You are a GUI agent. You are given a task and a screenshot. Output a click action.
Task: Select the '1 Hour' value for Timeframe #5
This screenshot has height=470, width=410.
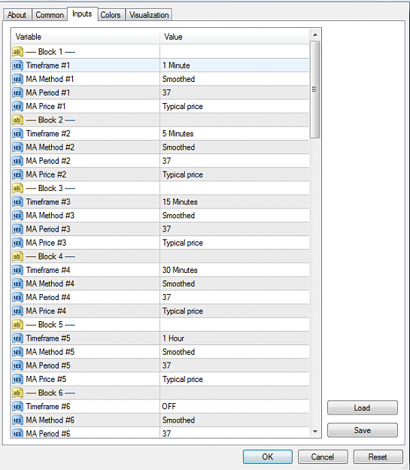click(173, 338)
